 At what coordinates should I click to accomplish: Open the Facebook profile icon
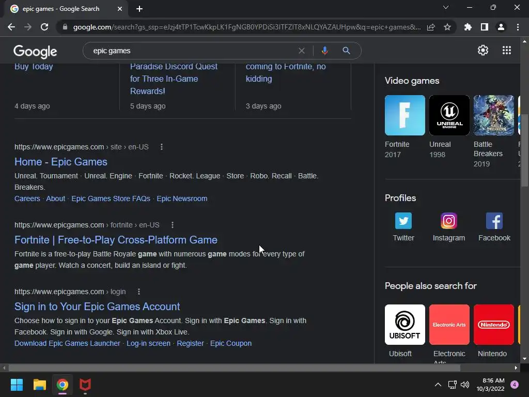coord(494,221)
